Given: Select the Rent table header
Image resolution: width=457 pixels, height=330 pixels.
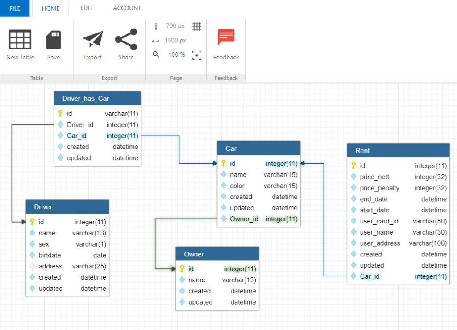Looking at the screenshot, I should [398, 151].
